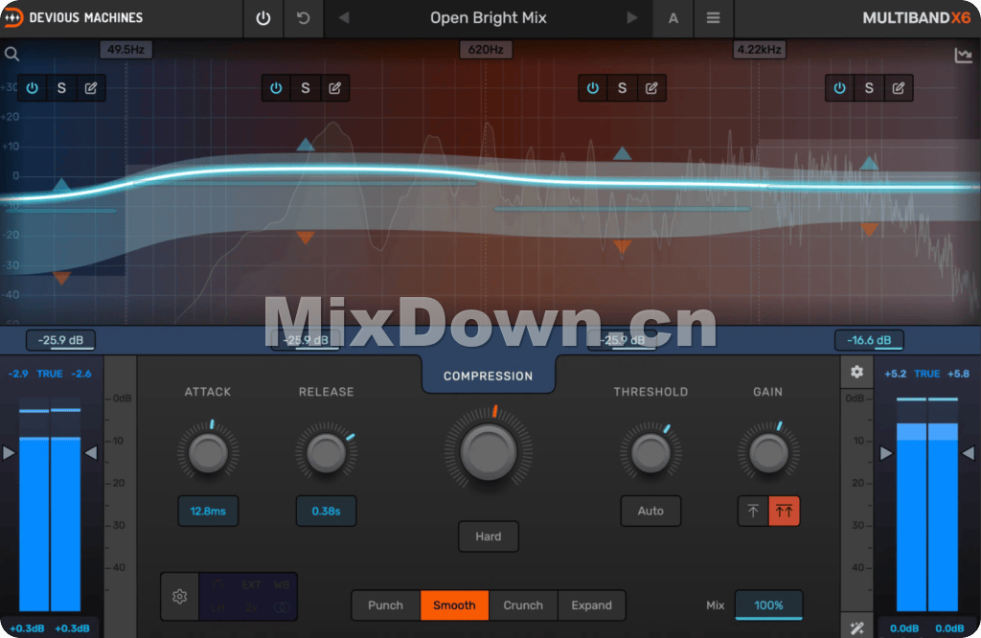
Task: Click input meter right handle arrow
Action: pos(91,453)
